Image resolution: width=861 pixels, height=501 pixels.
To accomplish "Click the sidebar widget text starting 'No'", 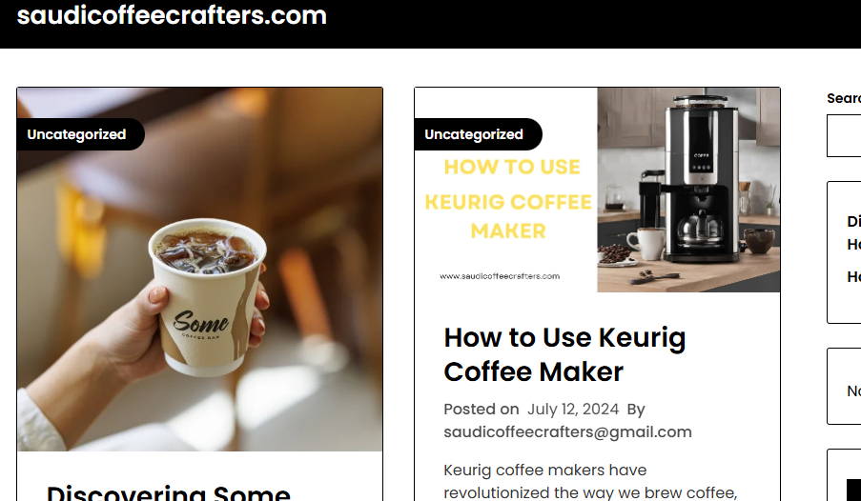I will (x=854, y=391).
